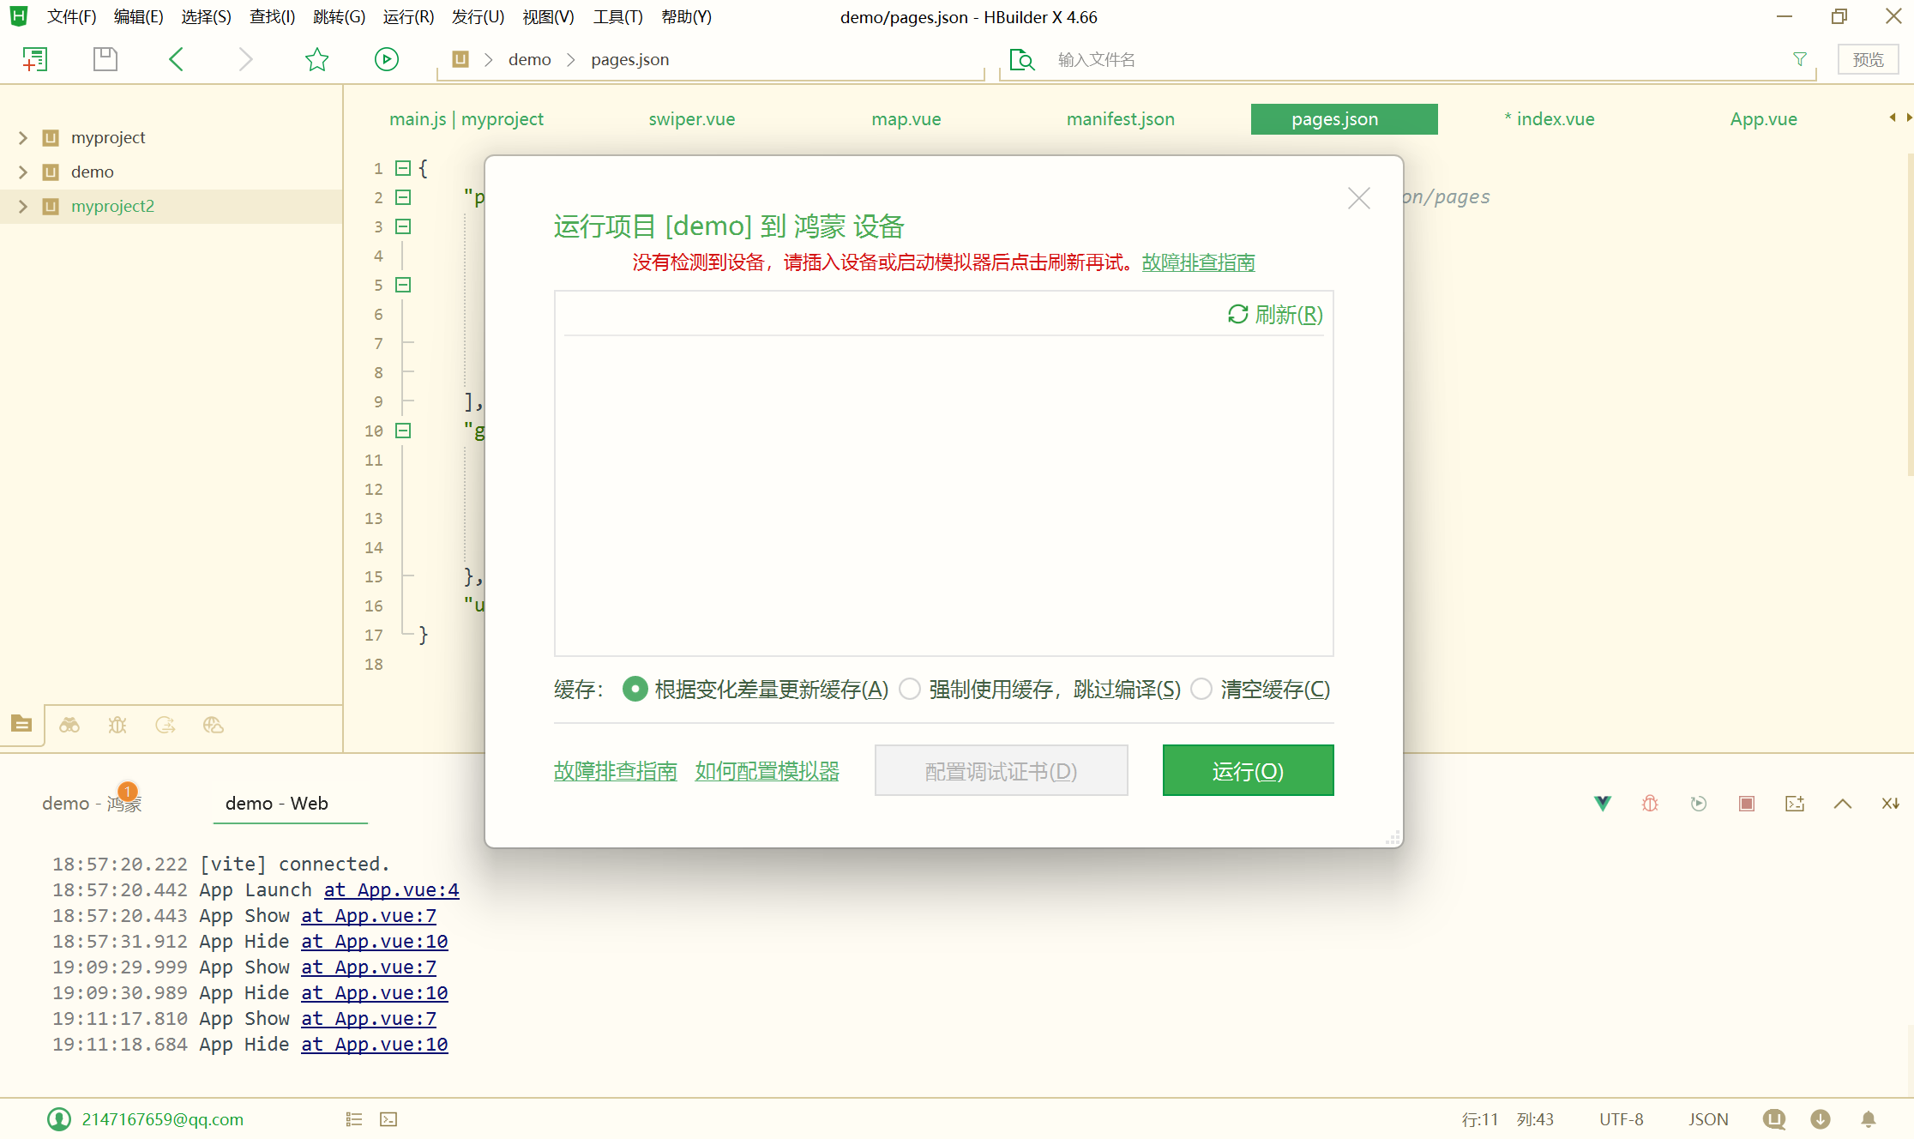Viewport: 1914px width, 1139px height.
Task: Click the red debug bug icon in console
Action: [1650, 804]
